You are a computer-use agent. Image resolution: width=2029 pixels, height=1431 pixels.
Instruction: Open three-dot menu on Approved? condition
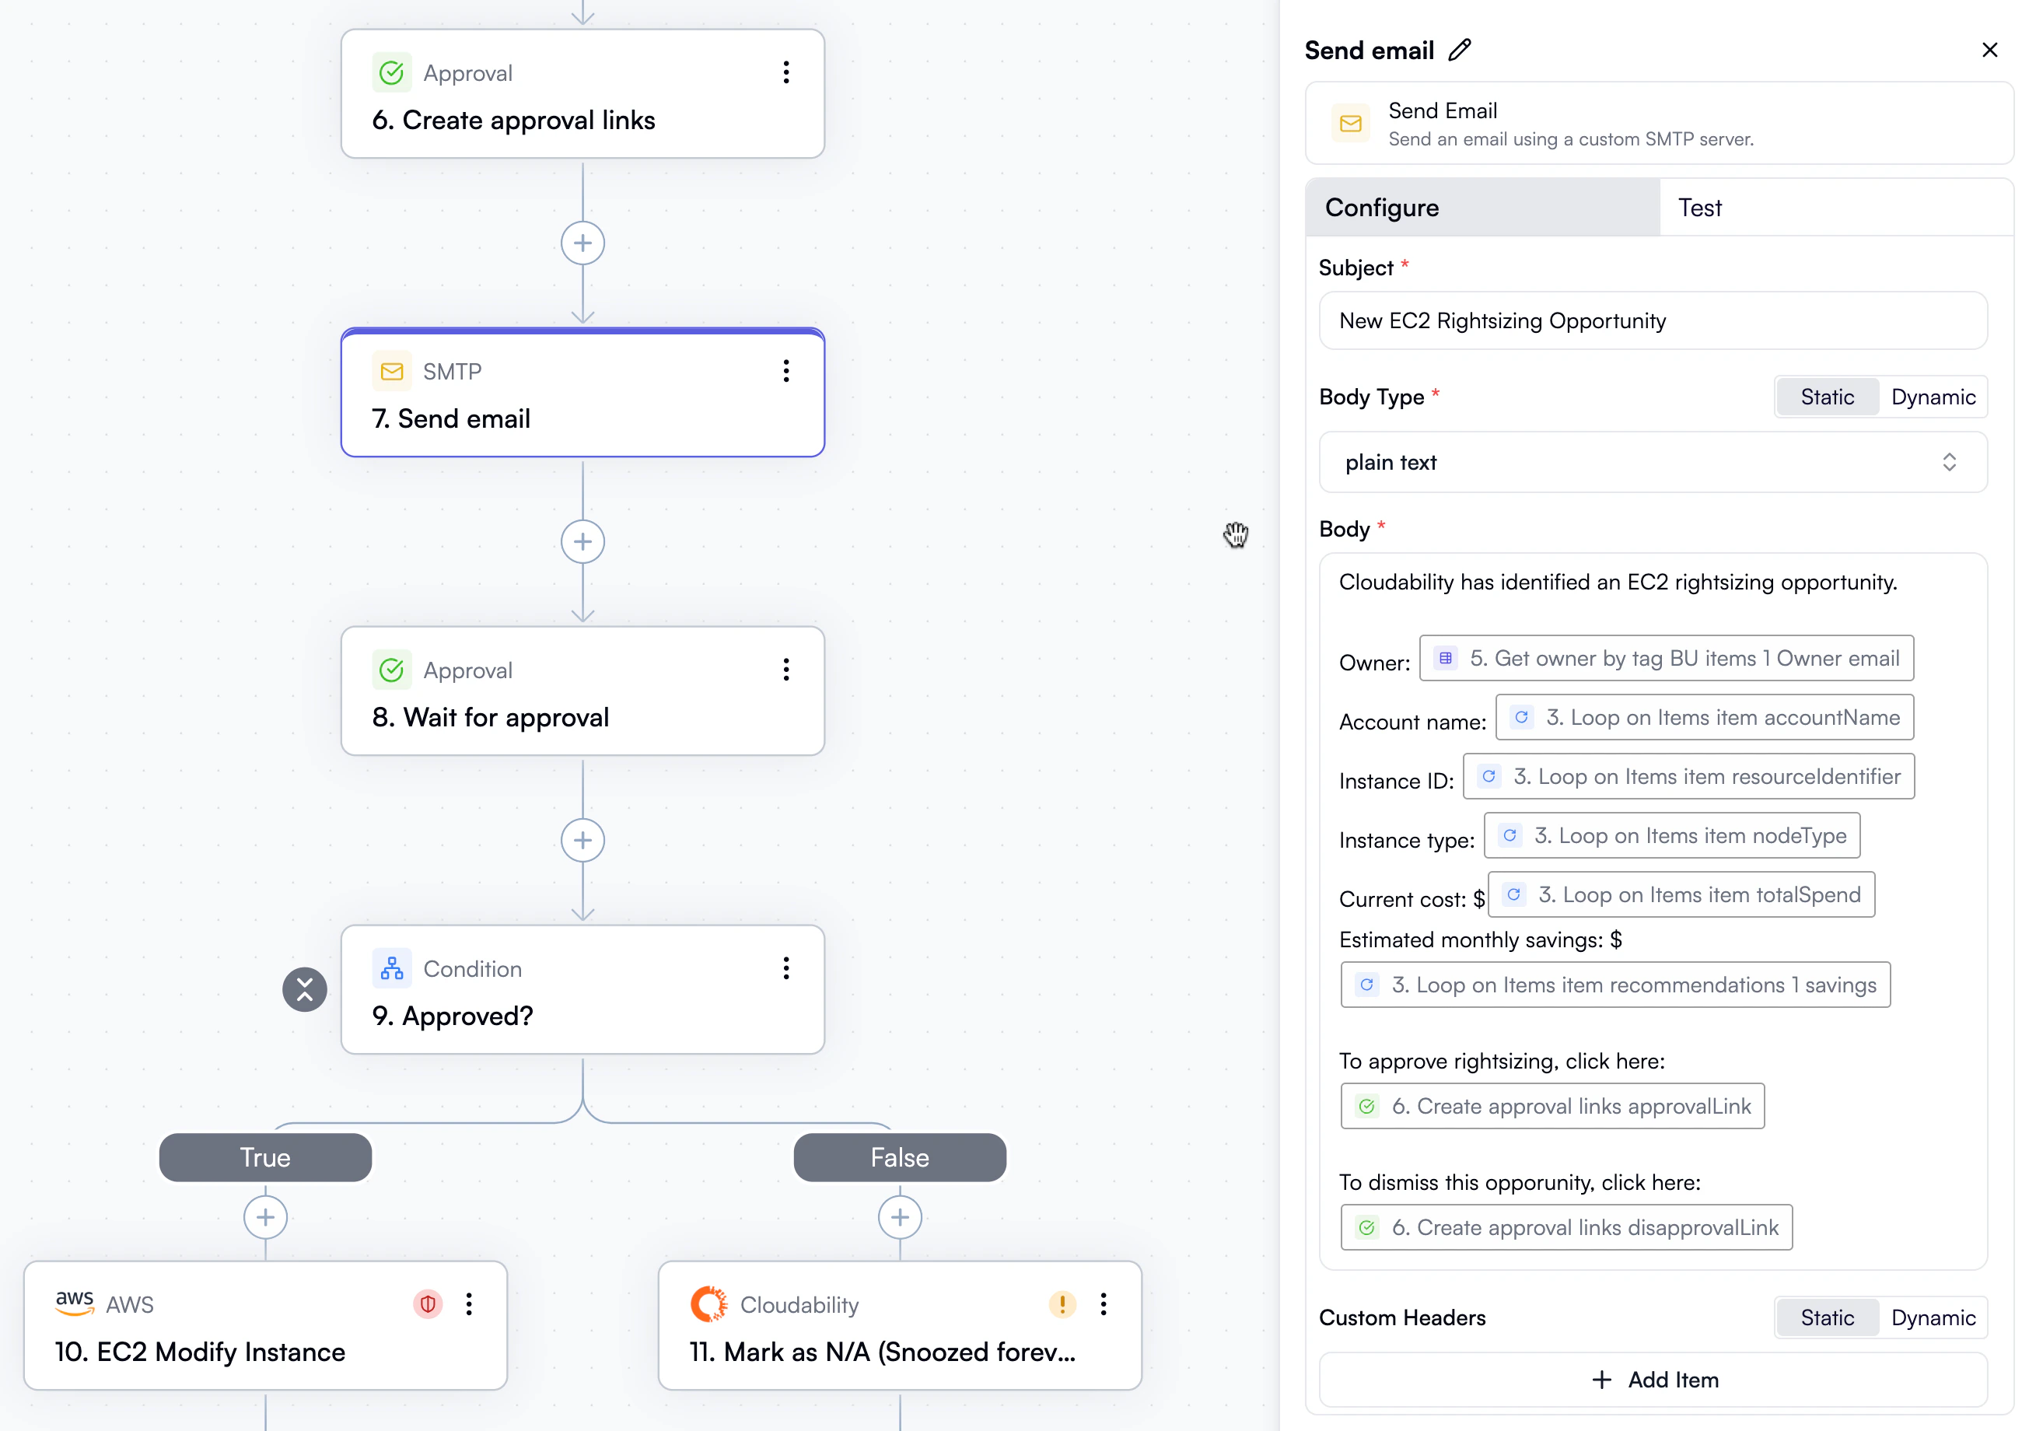[785, 969]
